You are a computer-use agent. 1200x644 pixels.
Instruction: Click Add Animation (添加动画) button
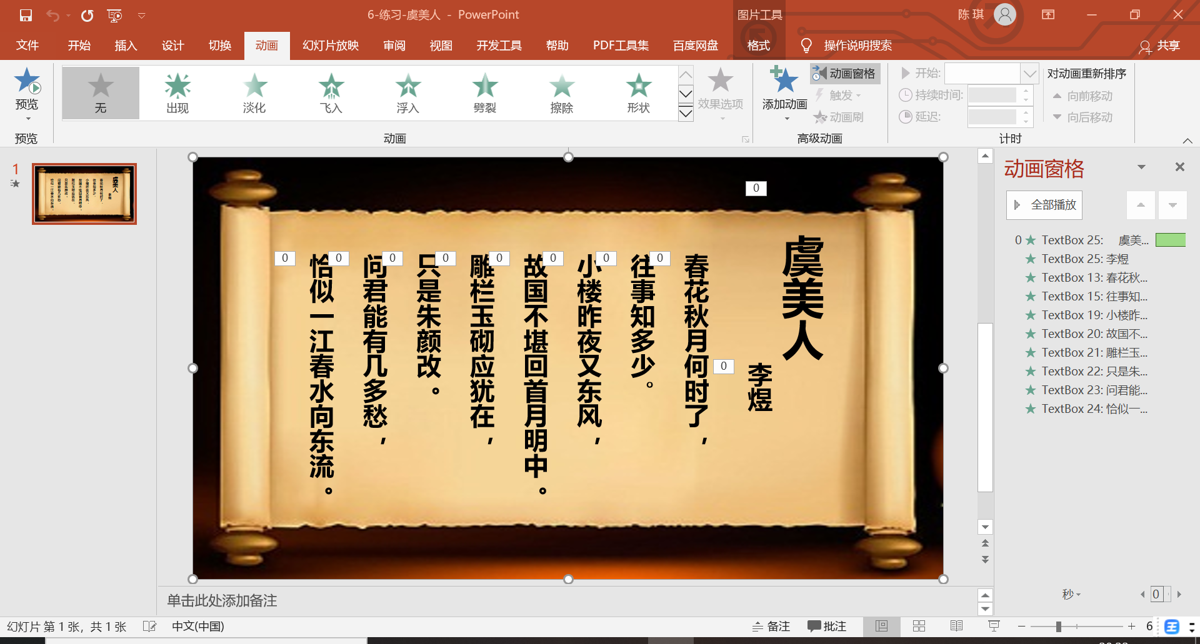coord(785,92)
